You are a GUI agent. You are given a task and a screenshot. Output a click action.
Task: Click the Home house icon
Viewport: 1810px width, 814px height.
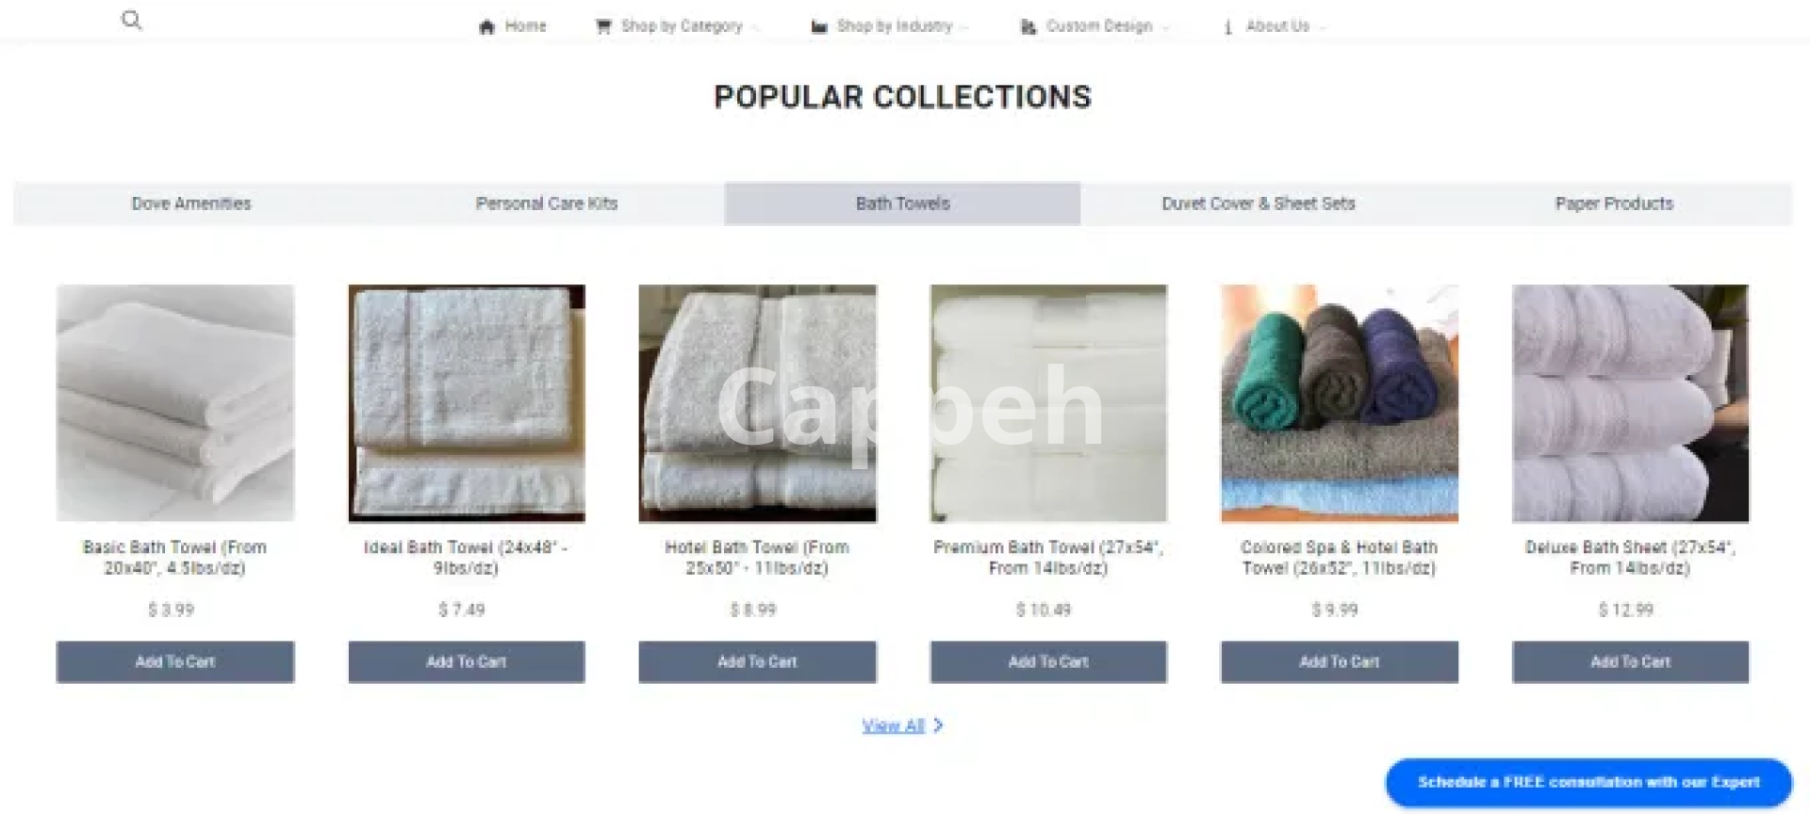[486, 26]
